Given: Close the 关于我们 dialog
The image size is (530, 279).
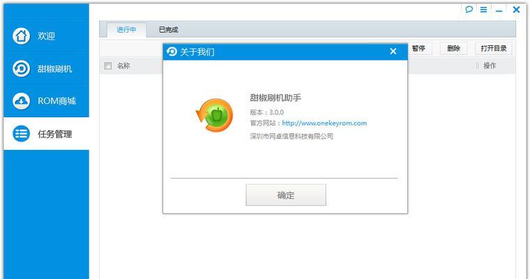Looking at the screenshot, I should point(393,52).
